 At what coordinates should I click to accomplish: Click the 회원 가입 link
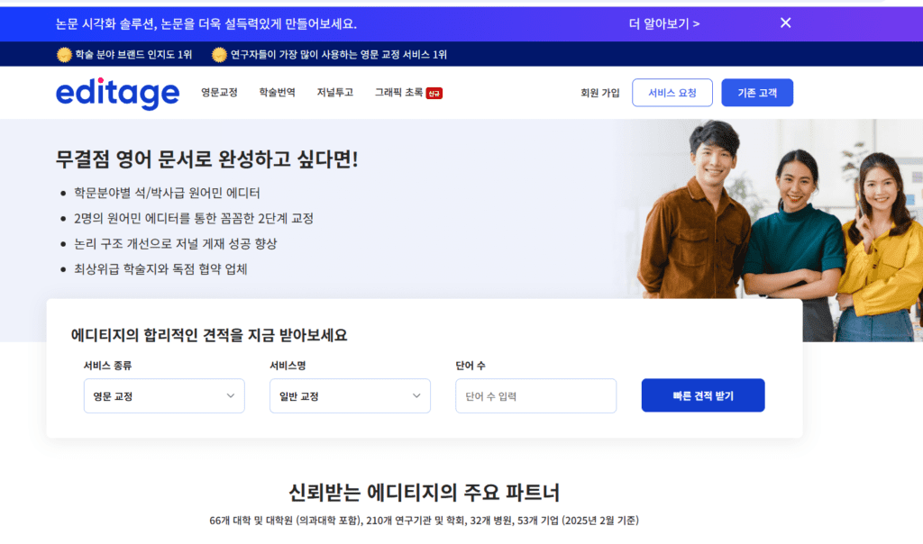coord(599,93)
